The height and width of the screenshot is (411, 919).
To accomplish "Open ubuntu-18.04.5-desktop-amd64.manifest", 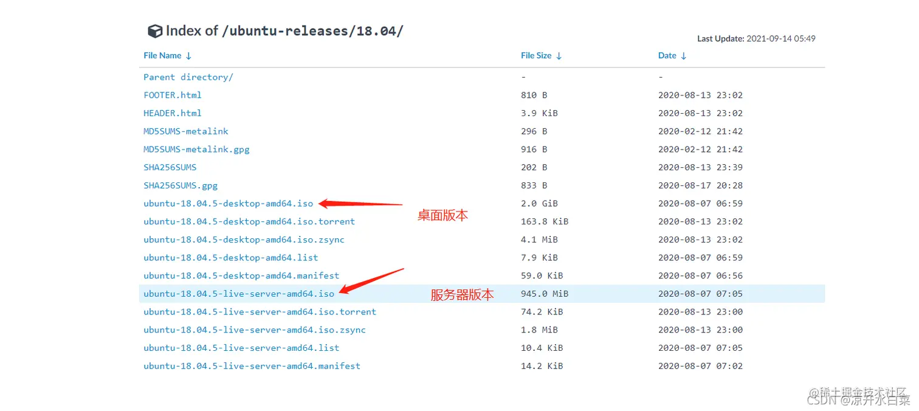I will coord(241,276).
